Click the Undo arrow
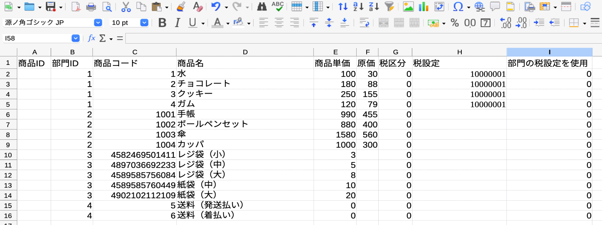This screenshot has width=602, height=225. click(x=216, y=7)
